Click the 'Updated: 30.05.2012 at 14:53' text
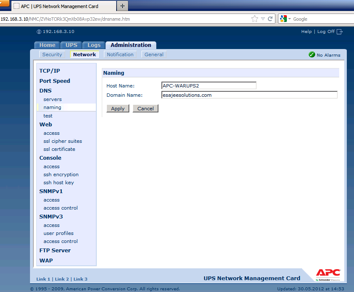This screenshot has width=354, height=292. click(310, 289)
